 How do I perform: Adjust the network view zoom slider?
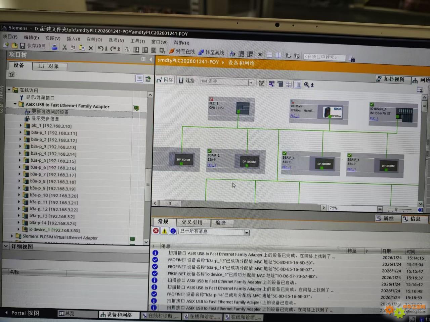(397, 210)
